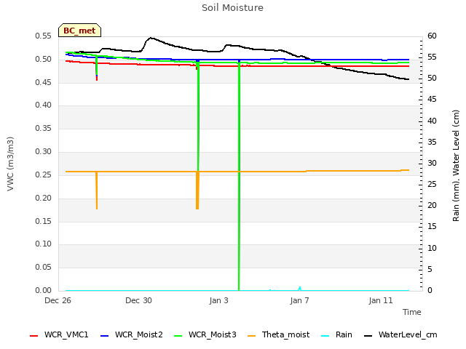Image resolution: width=466 pixels, height=349 pixels.
Task: Click the water level peak near Dec 30
Action: tap(151, 38)
